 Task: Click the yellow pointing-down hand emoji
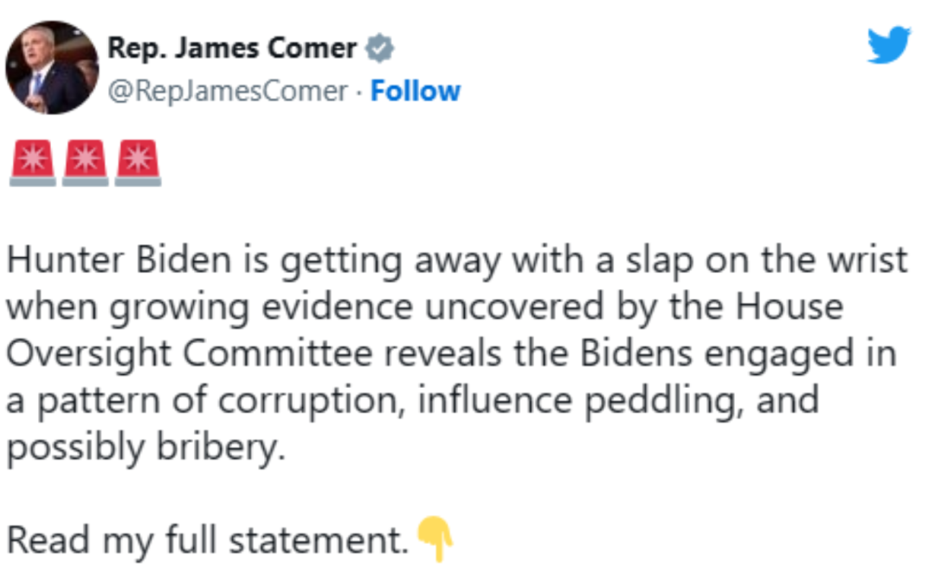(x=435, y=539)
